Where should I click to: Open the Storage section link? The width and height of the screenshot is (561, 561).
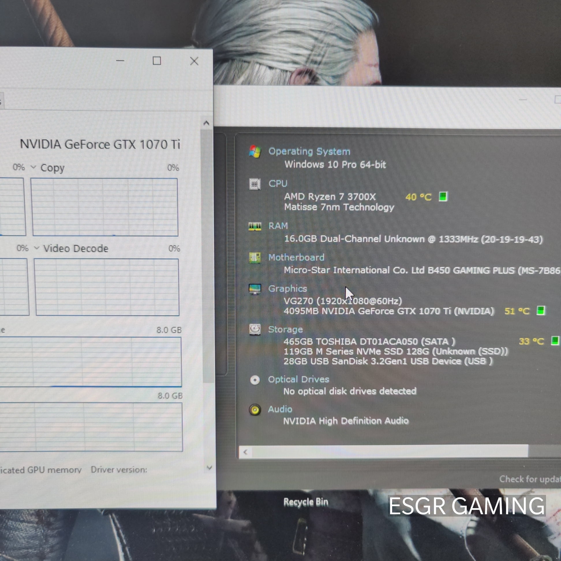pyautogui.click(x=285, y=329)
